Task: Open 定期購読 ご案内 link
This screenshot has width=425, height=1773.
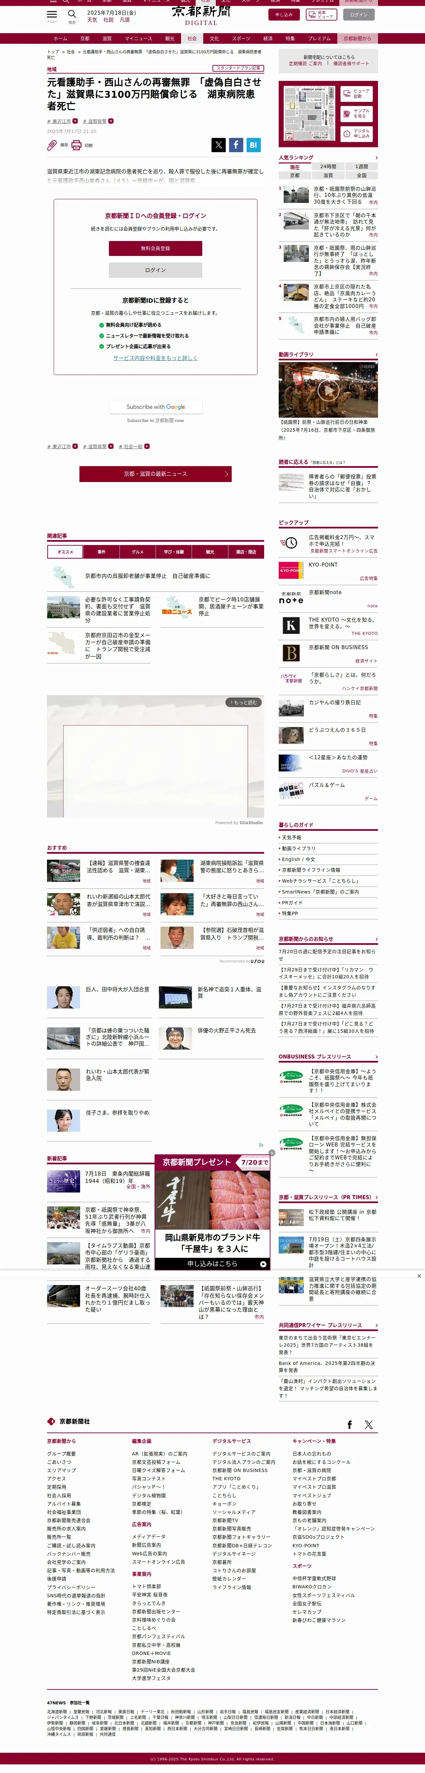Action: 305,63
